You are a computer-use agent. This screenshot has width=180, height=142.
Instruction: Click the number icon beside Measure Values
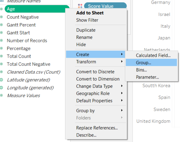pyautogui.click(x=2, y=96)
